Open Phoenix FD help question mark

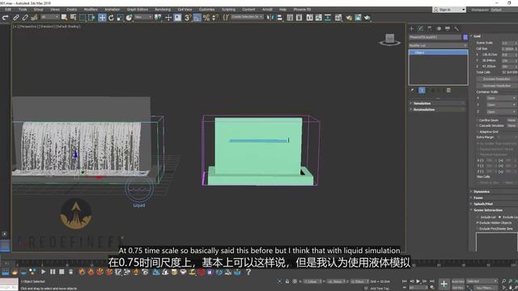pyautogui.click(x=248, y=272)
